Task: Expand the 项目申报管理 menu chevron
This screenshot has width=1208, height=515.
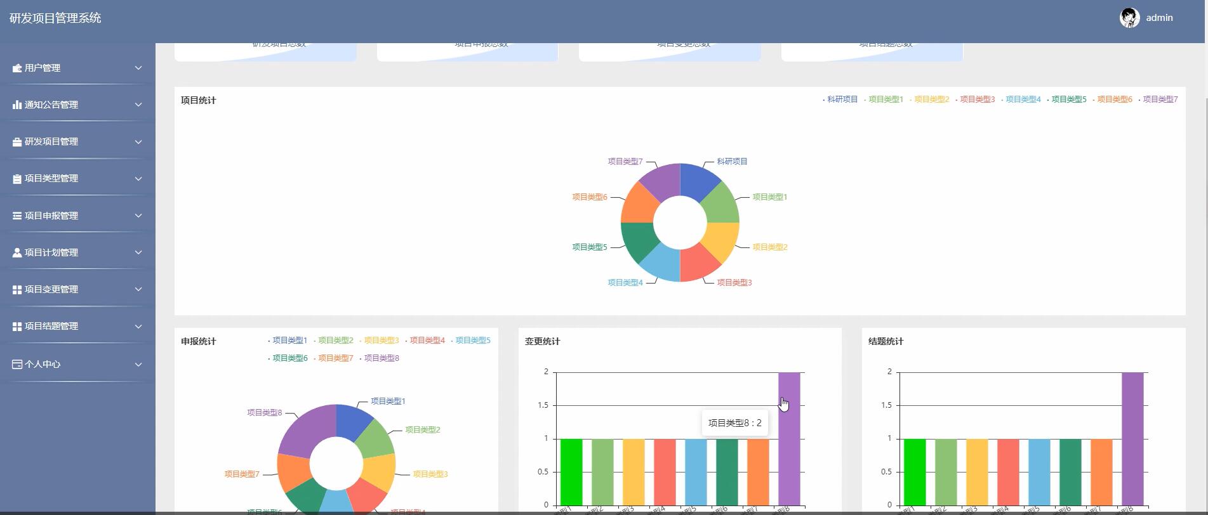Action: point(138,216)
